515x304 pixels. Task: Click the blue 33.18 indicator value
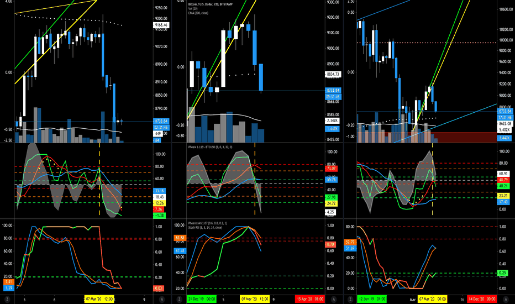159,191
